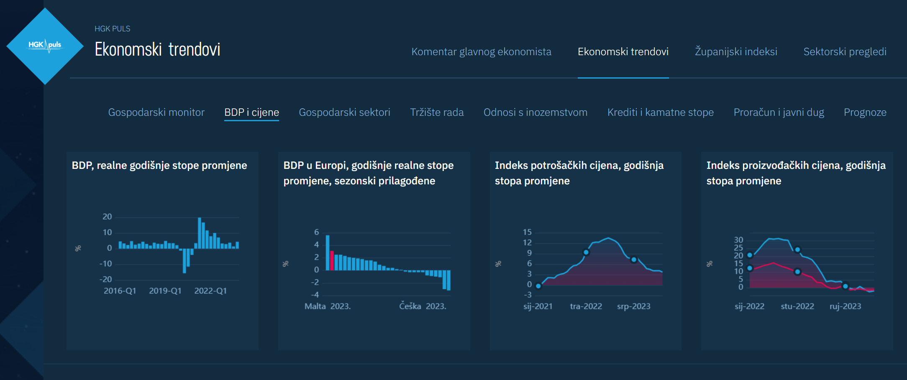Click the 2016-Q1 axis label

coord(120,291)
